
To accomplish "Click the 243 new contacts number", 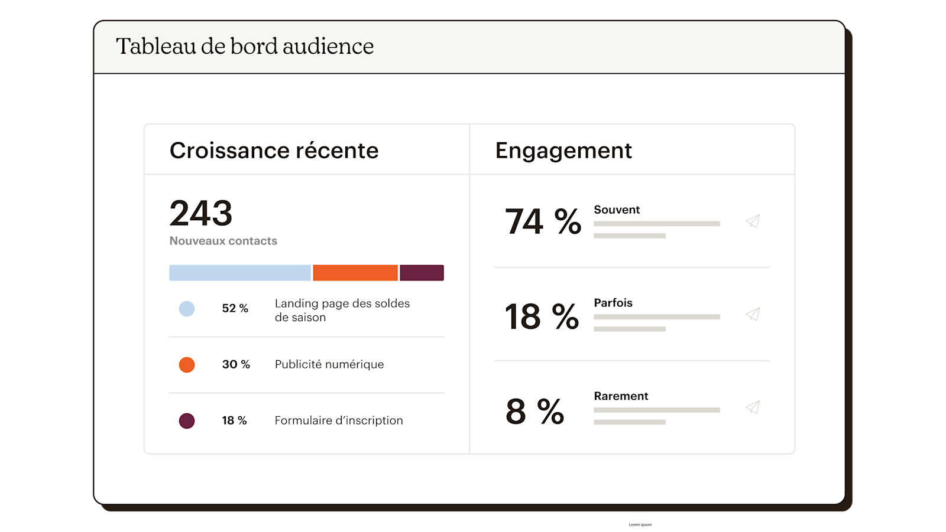I will [201, 213].
